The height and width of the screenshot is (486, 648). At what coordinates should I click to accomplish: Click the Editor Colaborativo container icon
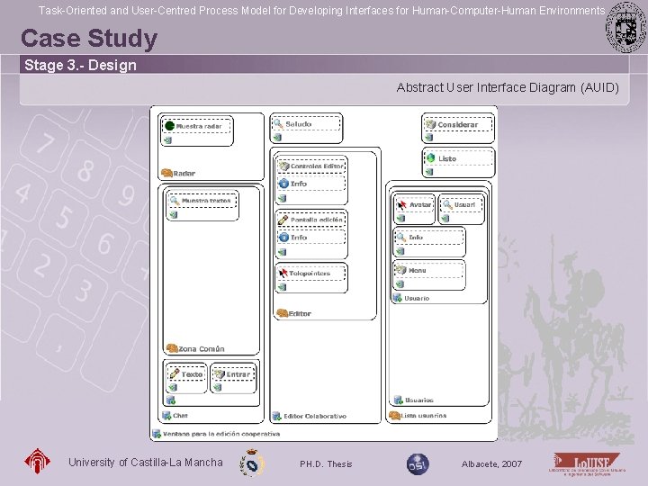point(276,415)
